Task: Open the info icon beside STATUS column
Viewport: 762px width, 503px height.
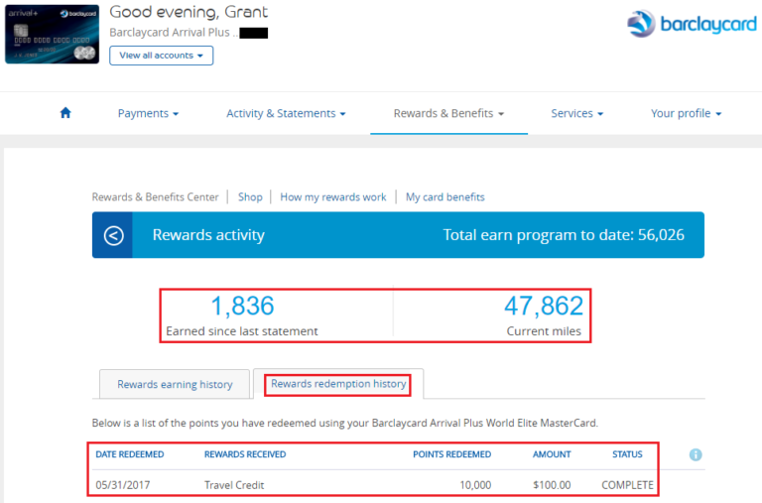Action: (x=696, y=455)
